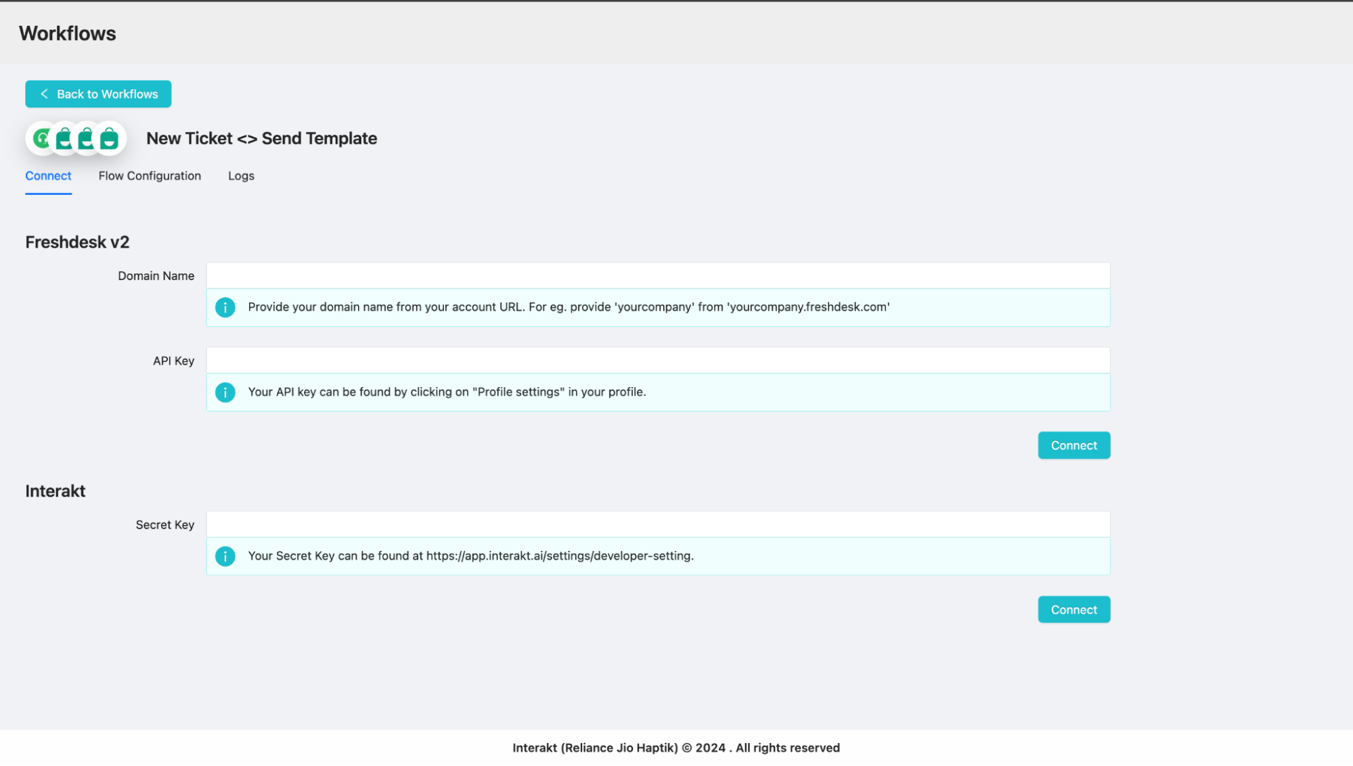Viewport: 1353px width, 766px height.
Task: Select the middle shopping-bag app icon
Action: 87,138
